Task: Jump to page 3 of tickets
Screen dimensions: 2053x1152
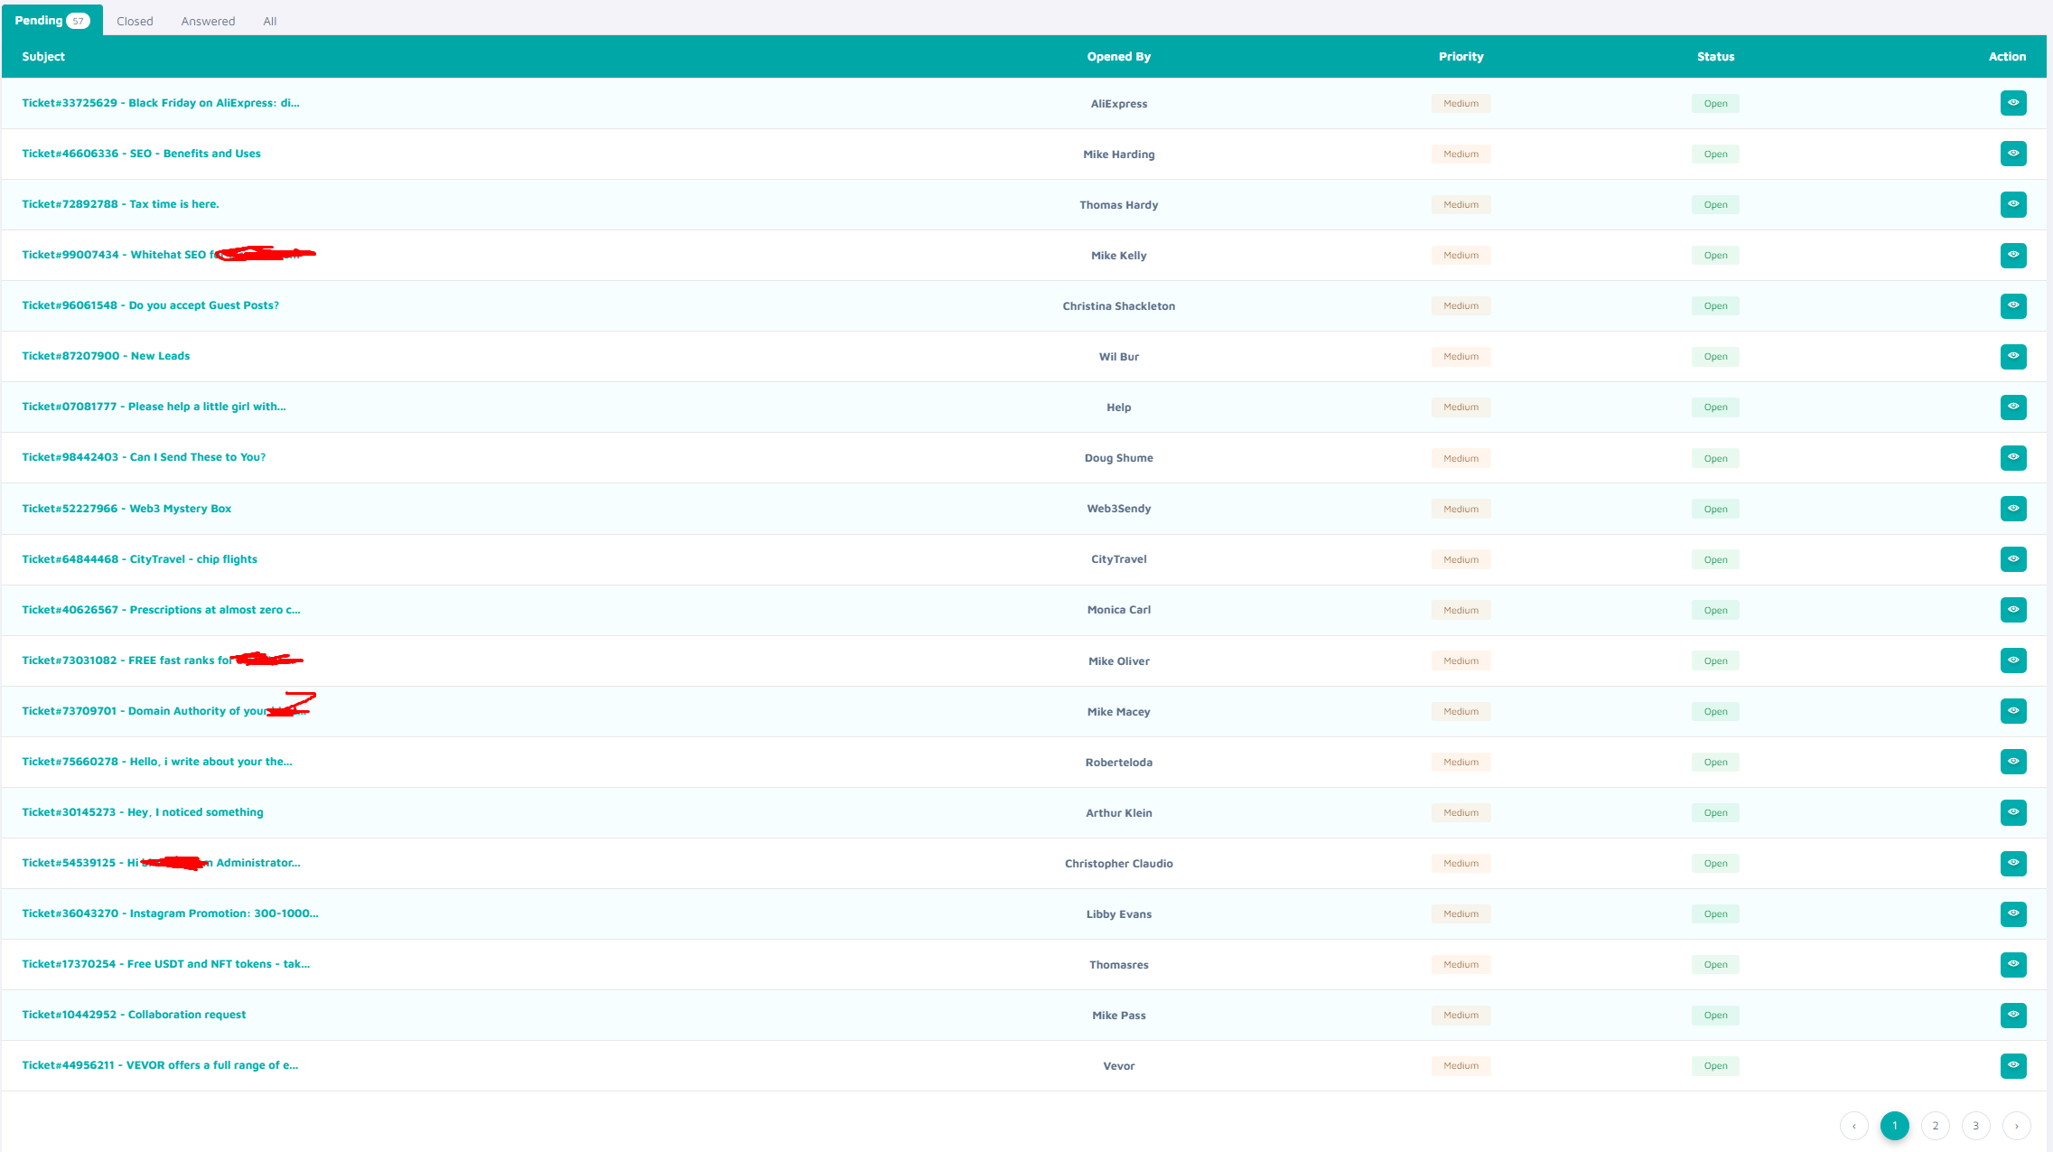Action: point(1975,1126)
